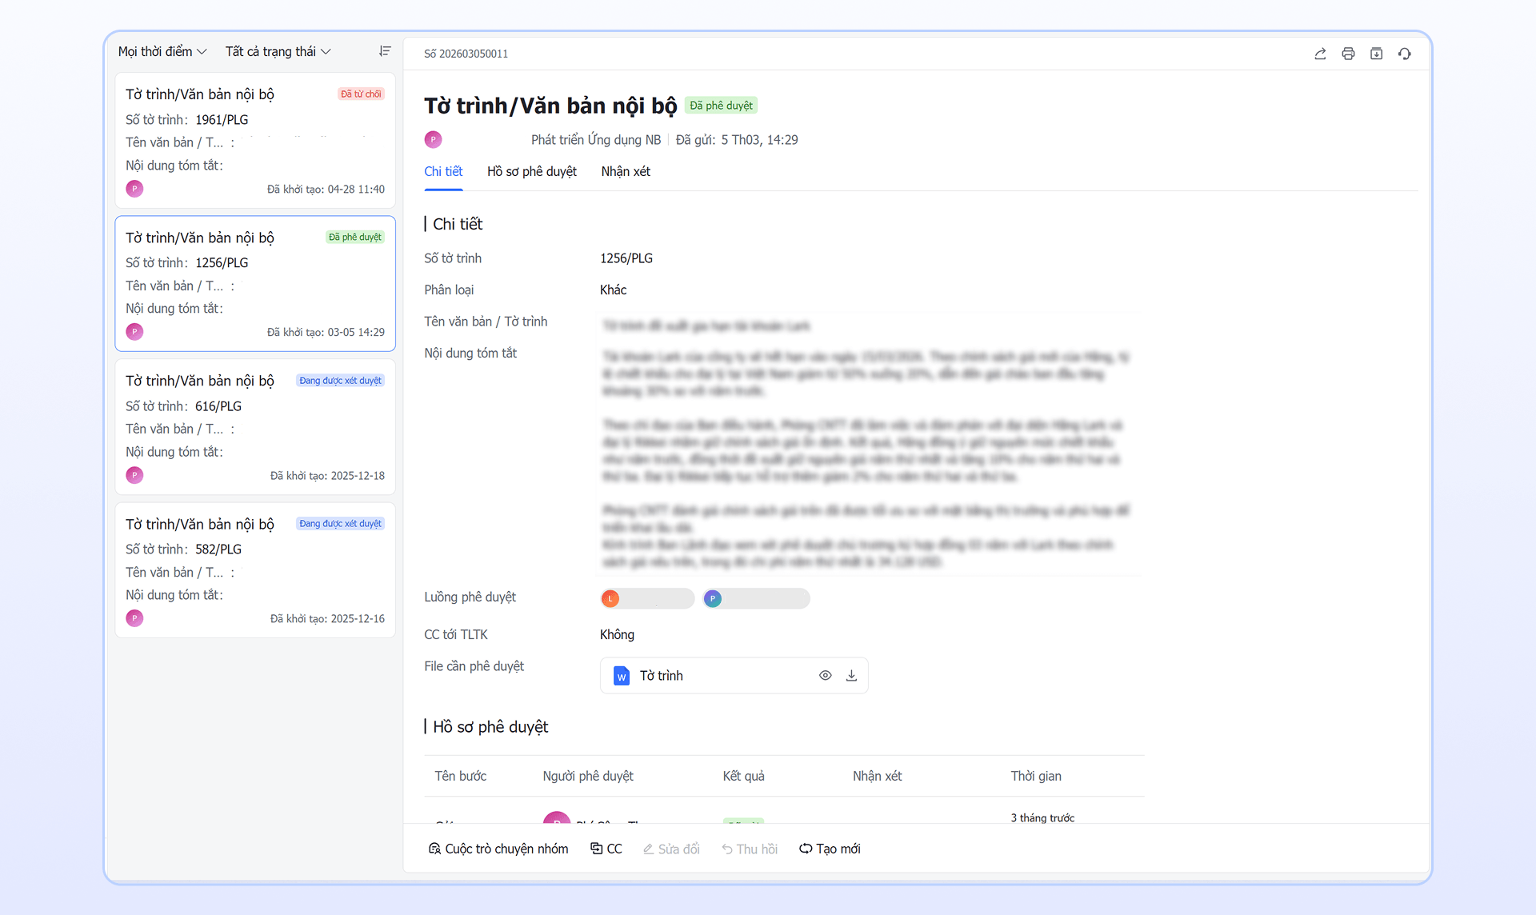Click Đã khởi tạo: 2025-12-18 date
Viewport: 1536px width, 915px height.
327,476
